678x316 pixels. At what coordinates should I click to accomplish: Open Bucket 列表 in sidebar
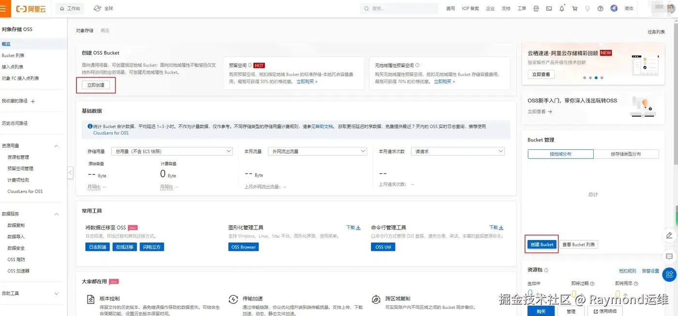click(x=13, y=56)
